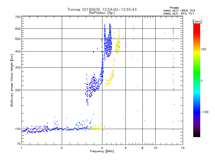215x161 pixels.
Task: Click the y-axis tick label '750'
Action: pos(18,17)
